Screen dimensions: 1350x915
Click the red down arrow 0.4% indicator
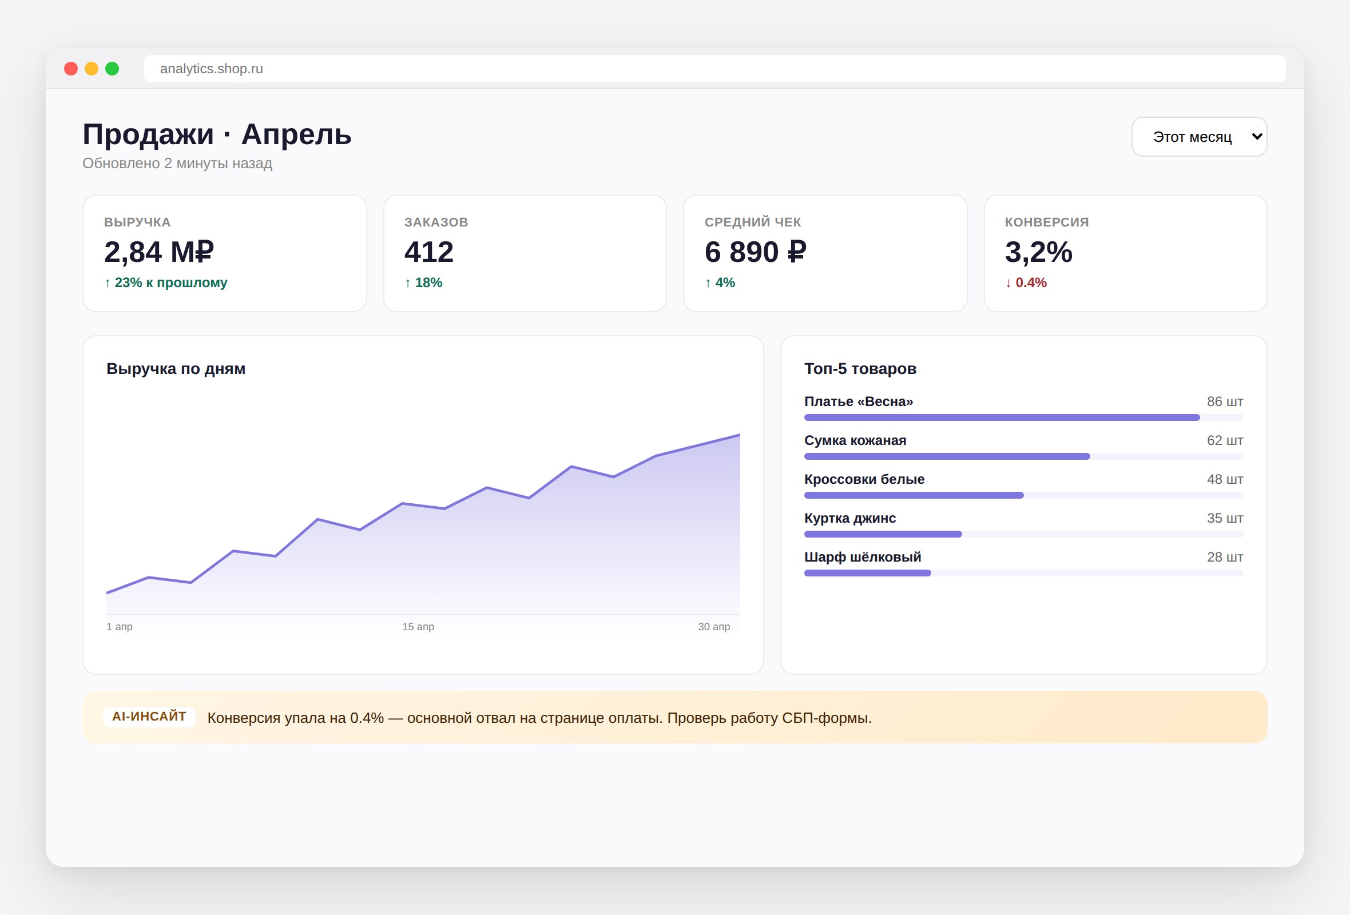(1026, 283)
